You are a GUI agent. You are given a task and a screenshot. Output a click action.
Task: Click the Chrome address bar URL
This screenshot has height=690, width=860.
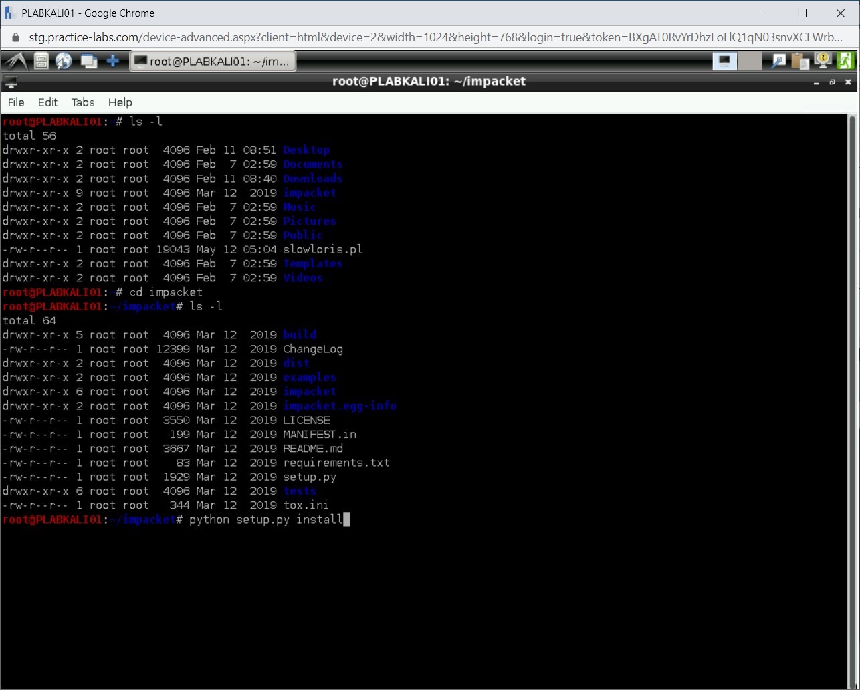tap(428, 37)
